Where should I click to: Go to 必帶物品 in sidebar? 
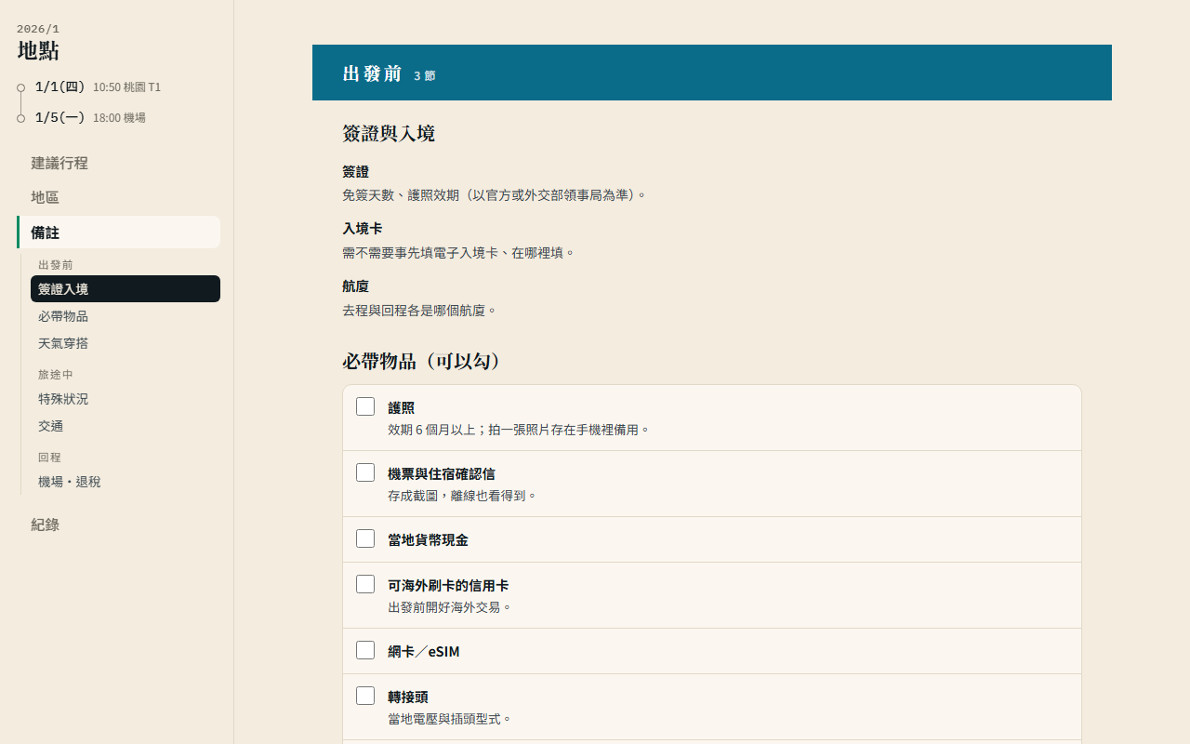pyautogui.click(x=126, y=316)
